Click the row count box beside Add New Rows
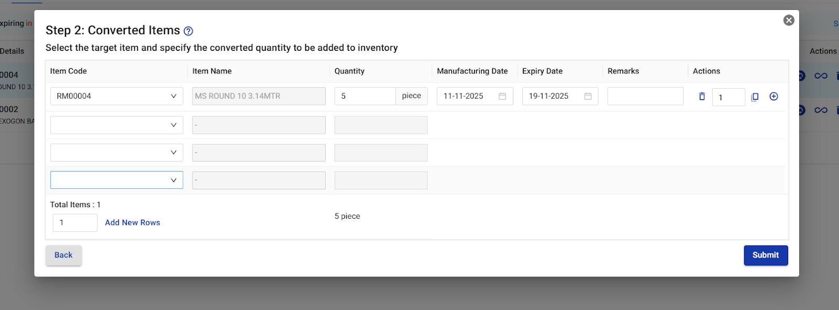Image resolution: width=839 pixels, height=310 pixels. pyautogui.click(x=75, y=223)
